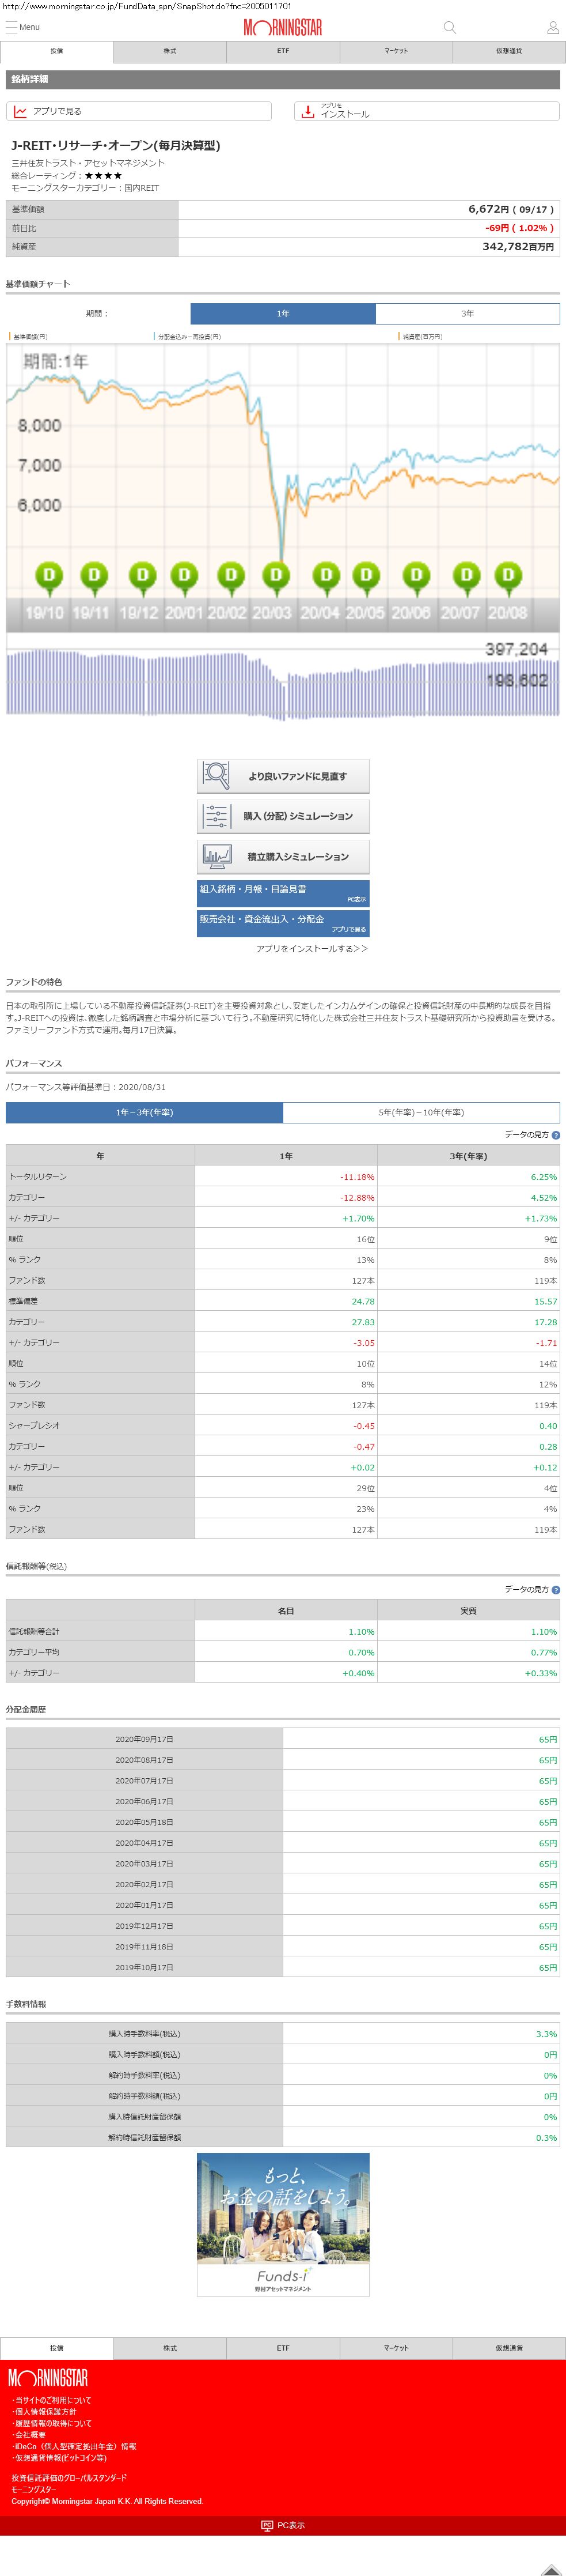Click 積立購入シミュレーション button
The width and height of the screenshot is (566, 2576).
283,856
